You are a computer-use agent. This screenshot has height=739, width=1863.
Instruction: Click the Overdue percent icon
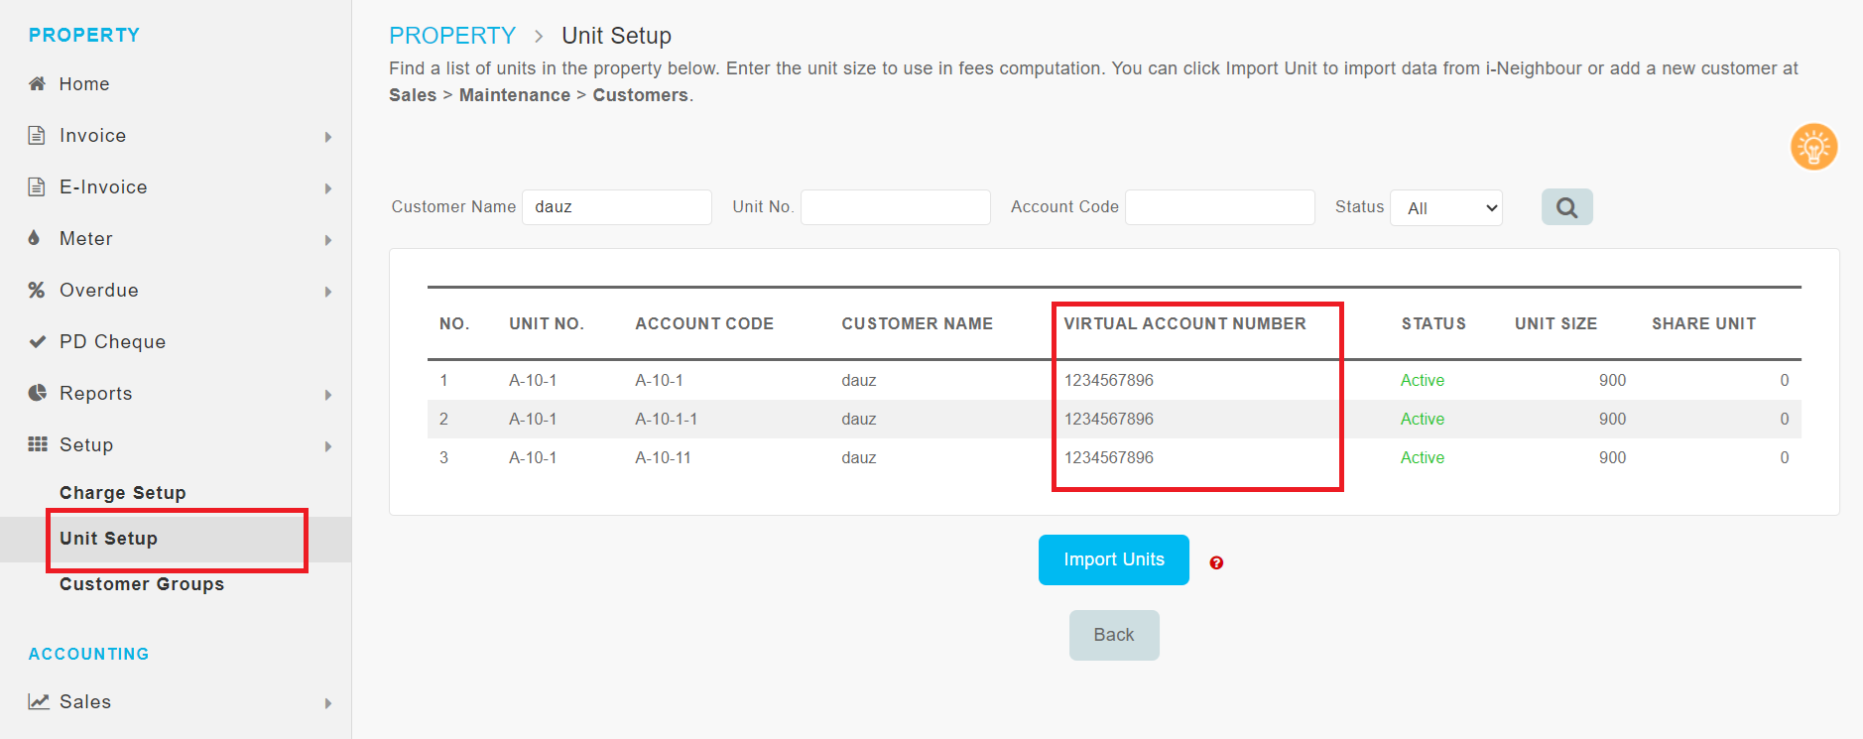(x=37, y=290)
